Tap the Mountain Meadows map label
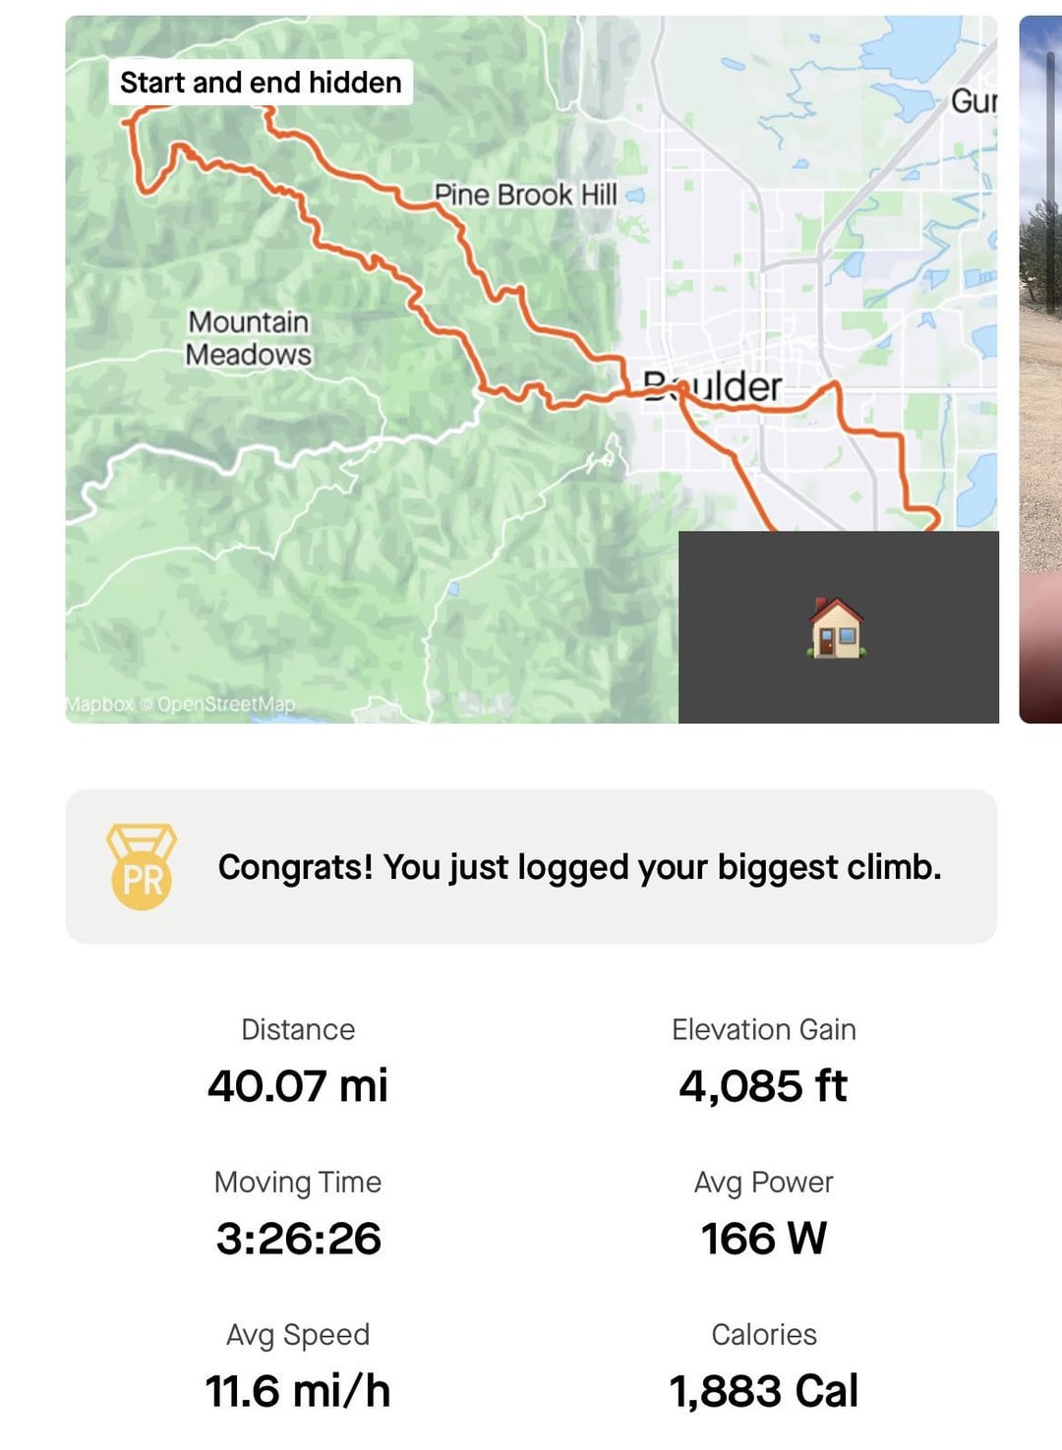Viewport: 1062px width, 1450px height. [x=249, y=338]
